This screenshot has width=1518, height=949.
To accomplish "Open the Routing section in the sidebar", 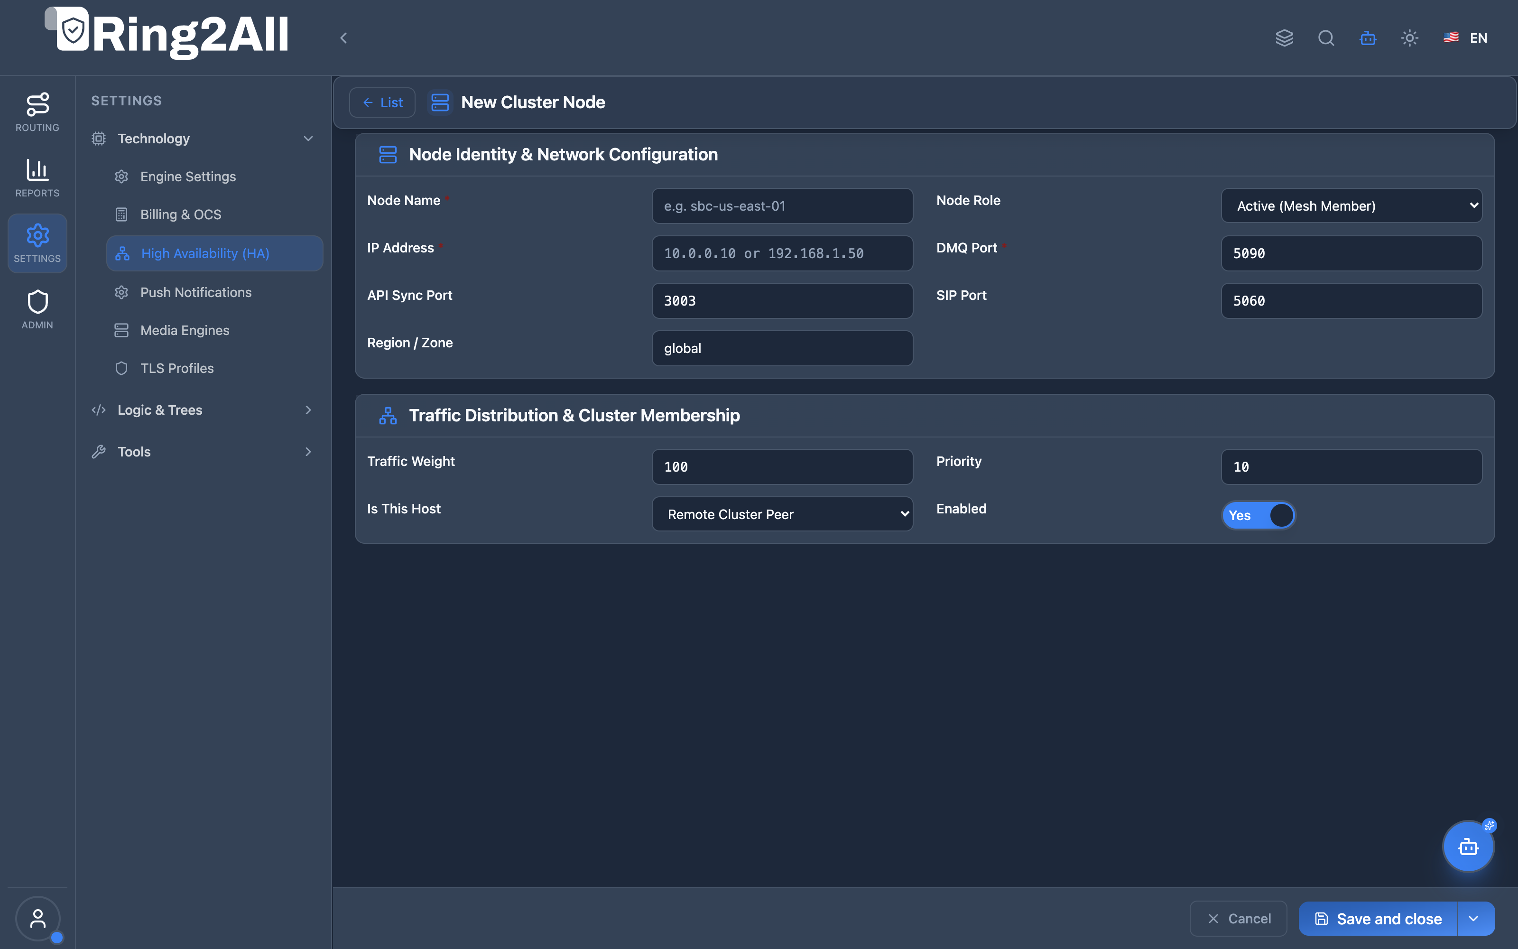I will point(37,112).
